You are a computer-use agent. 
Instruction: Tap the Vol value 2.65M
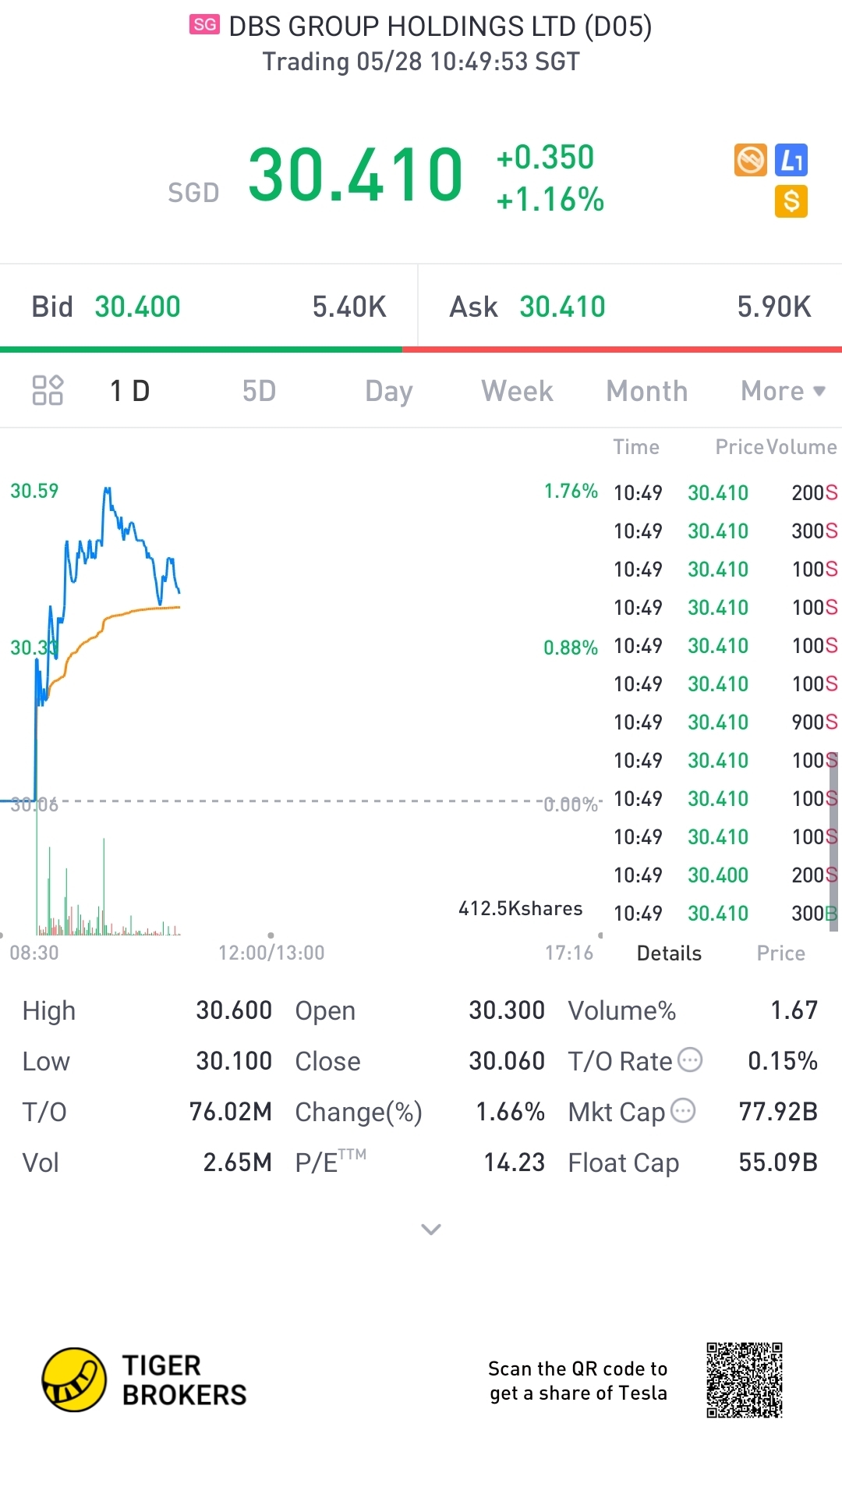click(x=238, y=1163)
